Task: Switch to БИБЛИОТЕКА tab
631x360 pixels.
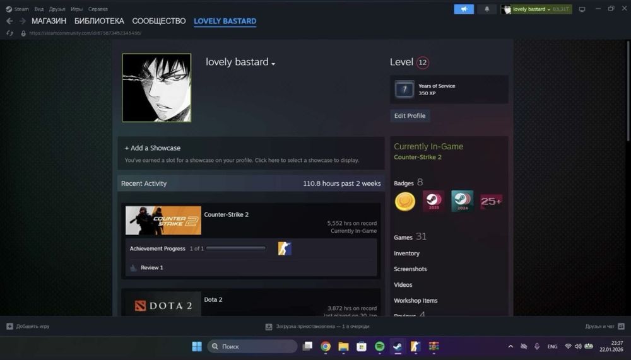Action: 99,21
